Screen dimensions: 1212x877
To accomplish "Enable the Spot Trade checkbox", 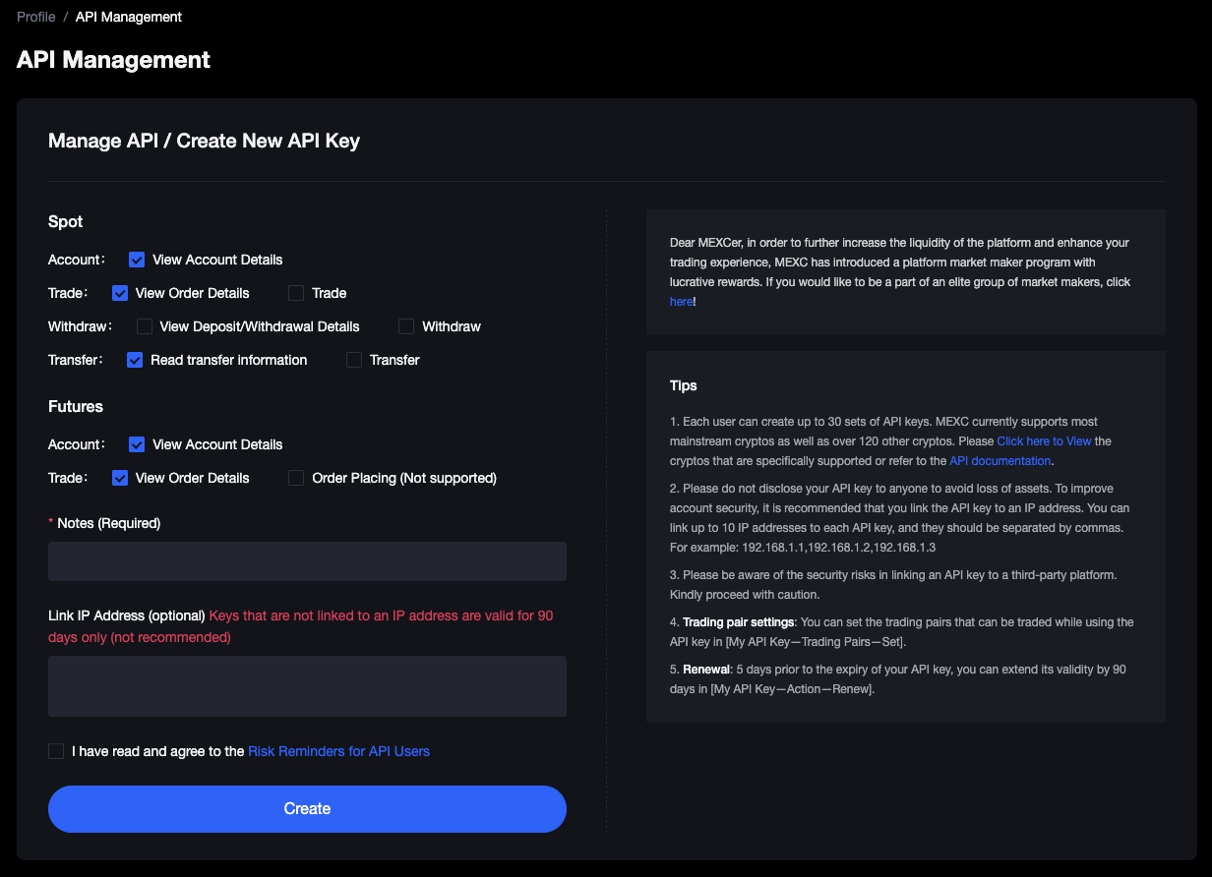I will (x=296, y=293).
